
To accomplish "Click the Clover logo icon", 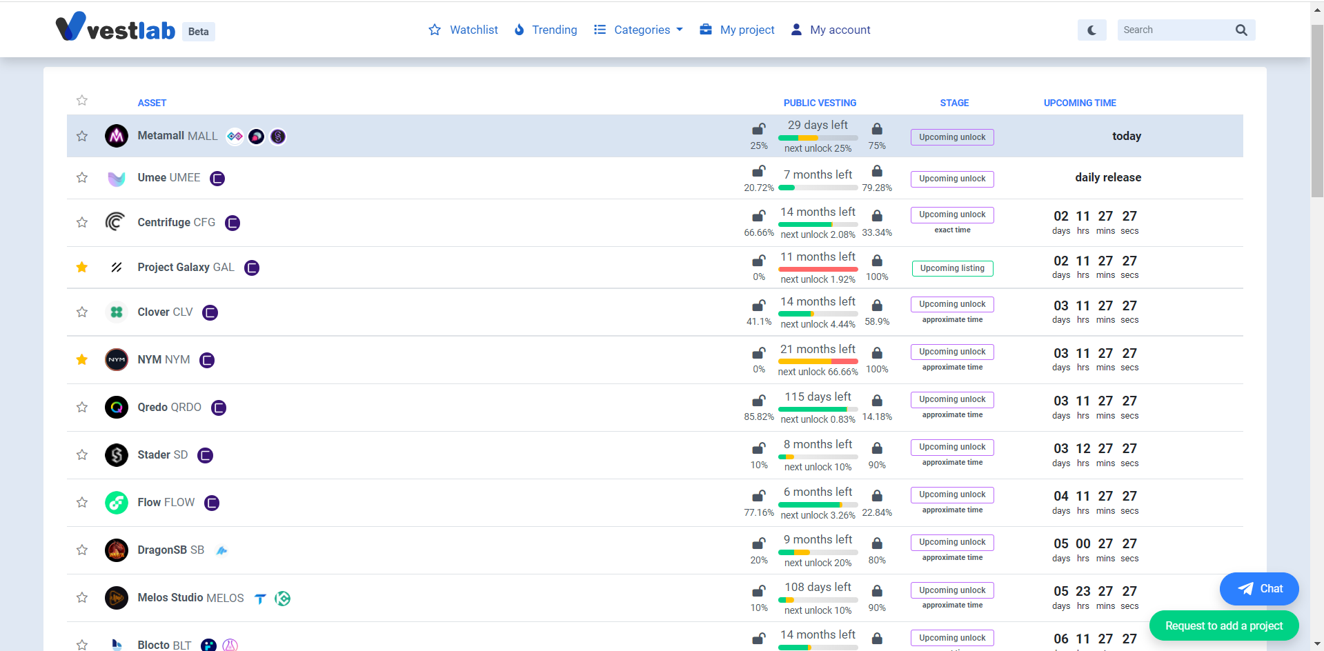I will 117,312.
